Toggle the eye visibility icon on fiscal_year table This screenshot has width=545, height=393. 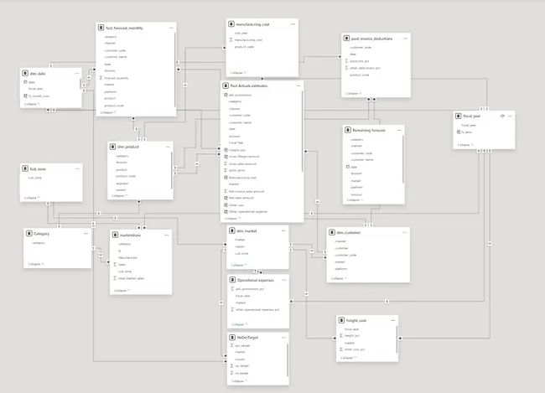(x=502, y=116)
